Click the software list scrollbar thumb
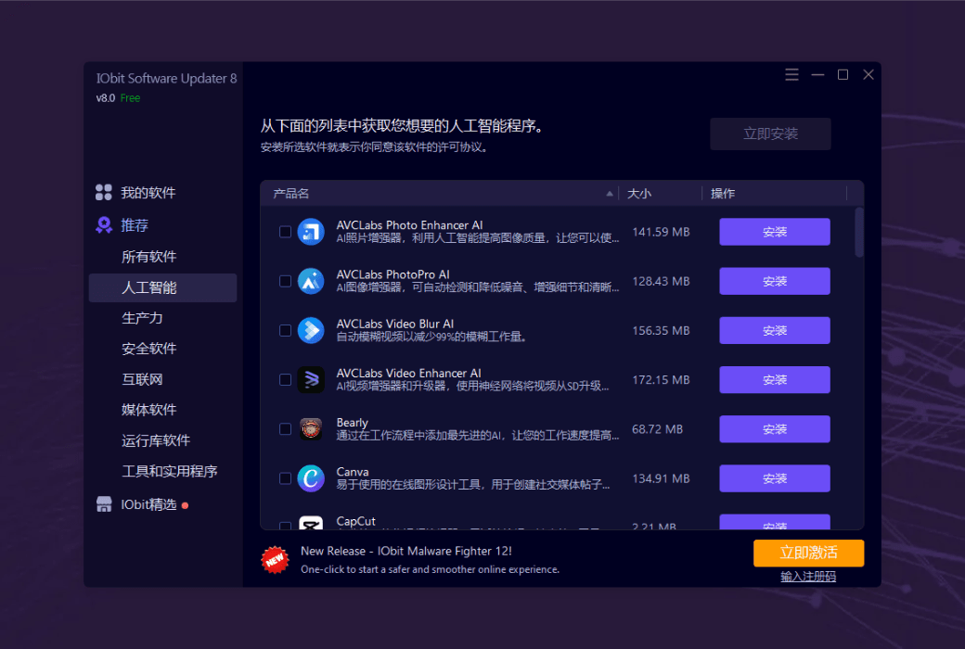Image resolution: width=965 pixels, height=649 pixels. (x=859, y=233)
